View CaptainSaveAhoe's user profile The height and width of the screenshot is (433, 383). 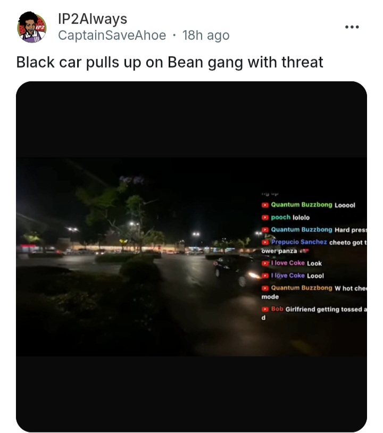112,35
